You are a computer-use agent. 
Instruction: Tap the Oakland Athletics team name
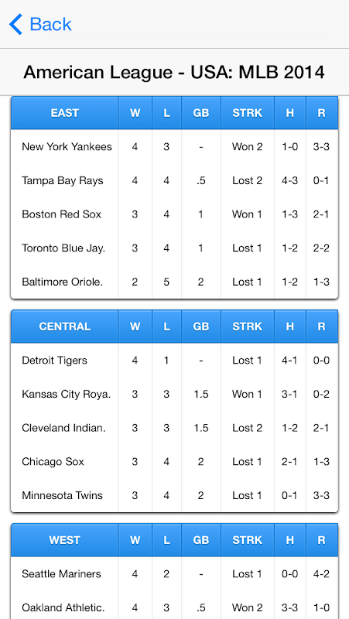[x=63, y=607]
